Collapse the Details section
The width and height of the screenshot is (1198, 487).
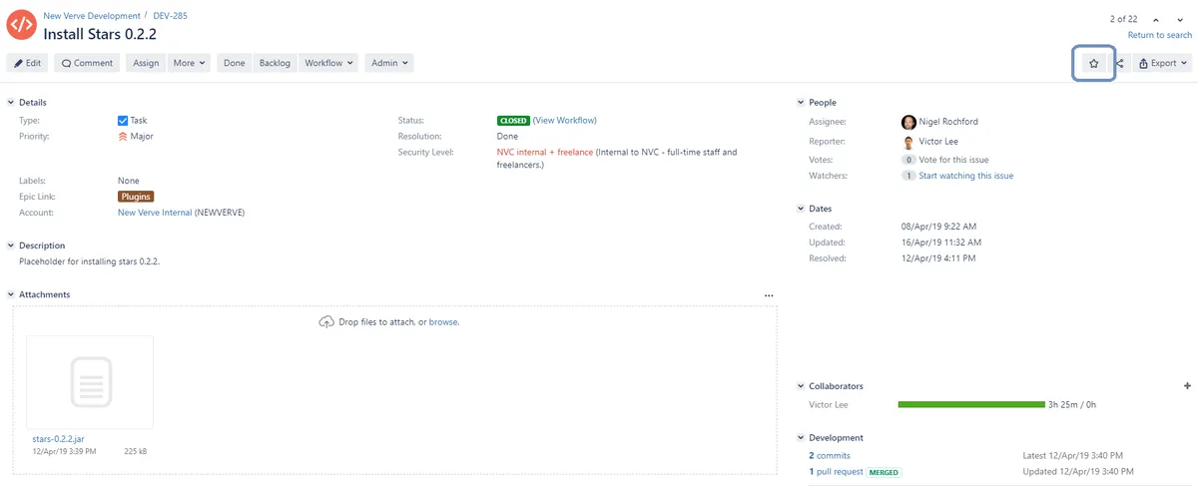(11, 103)
